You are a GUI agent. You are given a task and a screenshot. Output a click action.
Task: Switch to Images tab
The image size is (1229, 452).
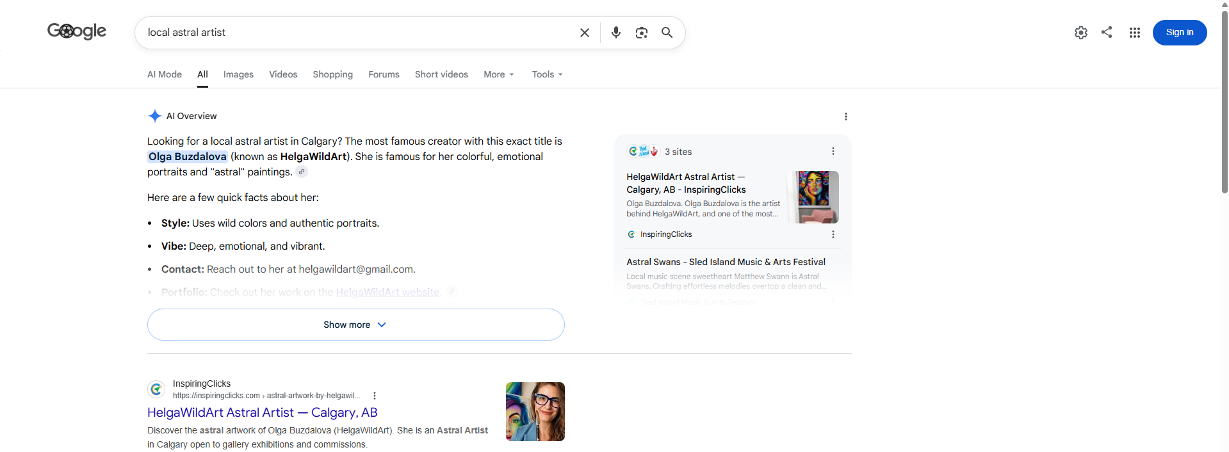[x=238, y=74]
